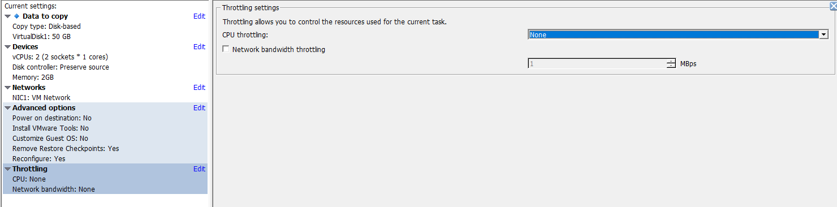Open Edit link for Networks

point(199,88)
